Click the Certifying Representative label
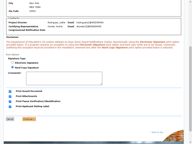This screenshot has height=144, width=192. click(23, 26)
